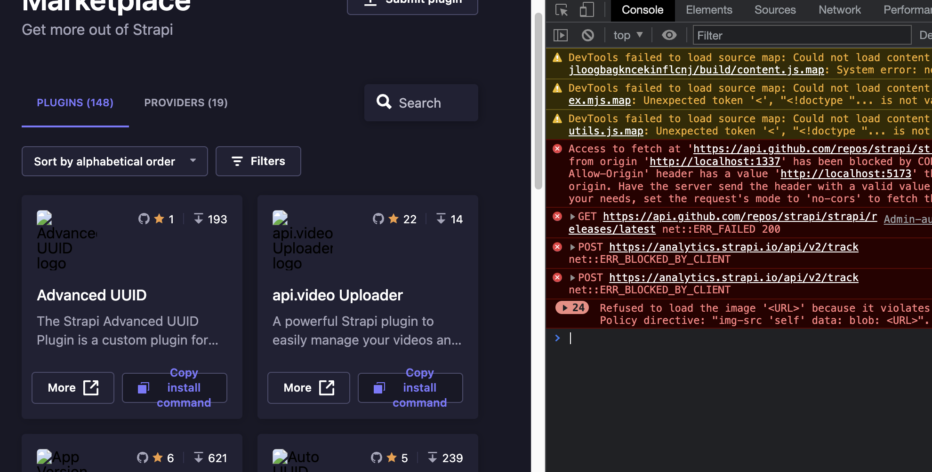Click GitHub icon on Advanced UUID card
The image size is (932, 472).
point(144,219)
